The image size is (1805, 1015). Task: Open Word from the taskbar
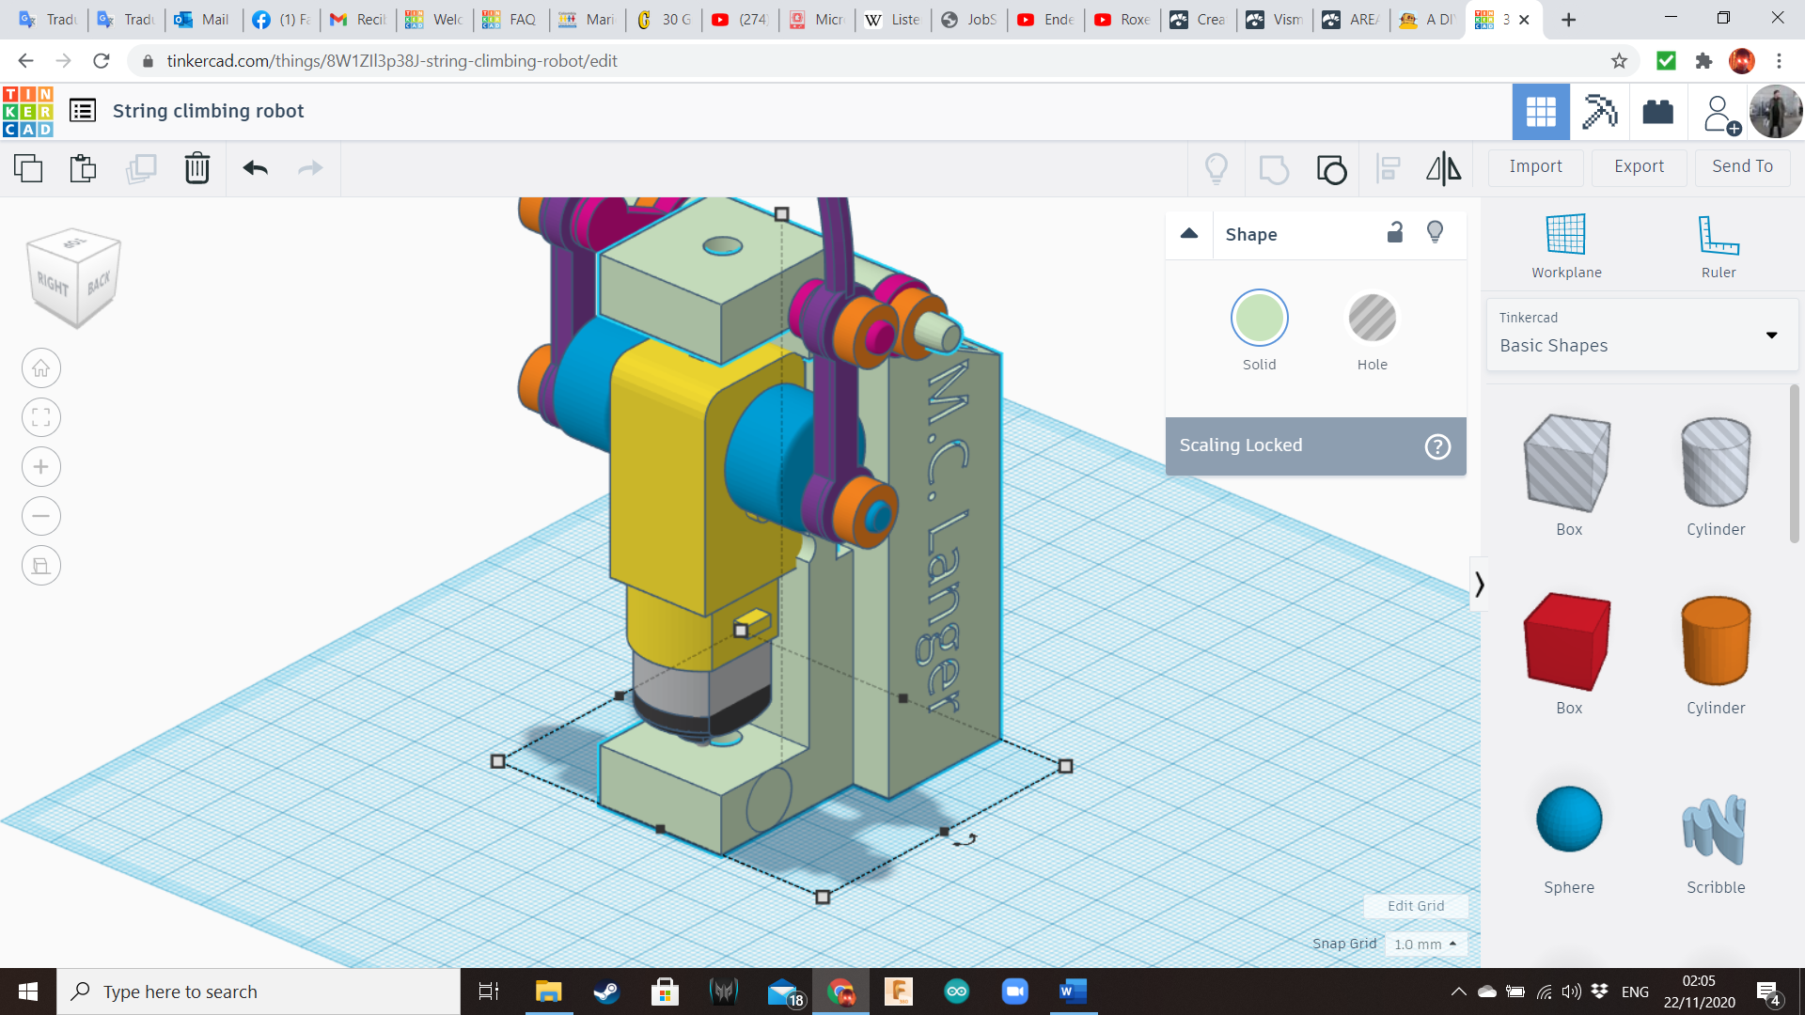tap(1073, 992)
